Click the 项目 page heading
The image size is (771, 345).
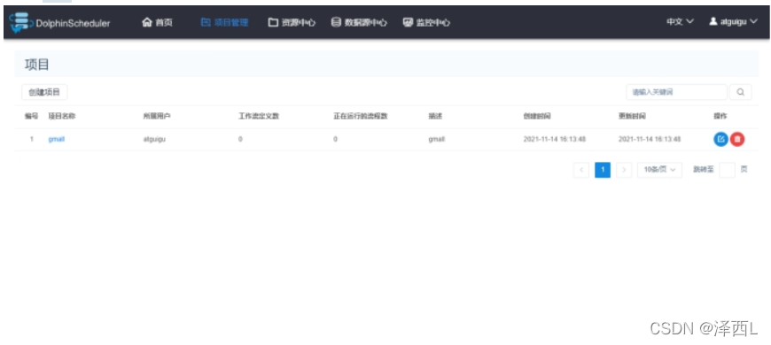pos(37,65)
